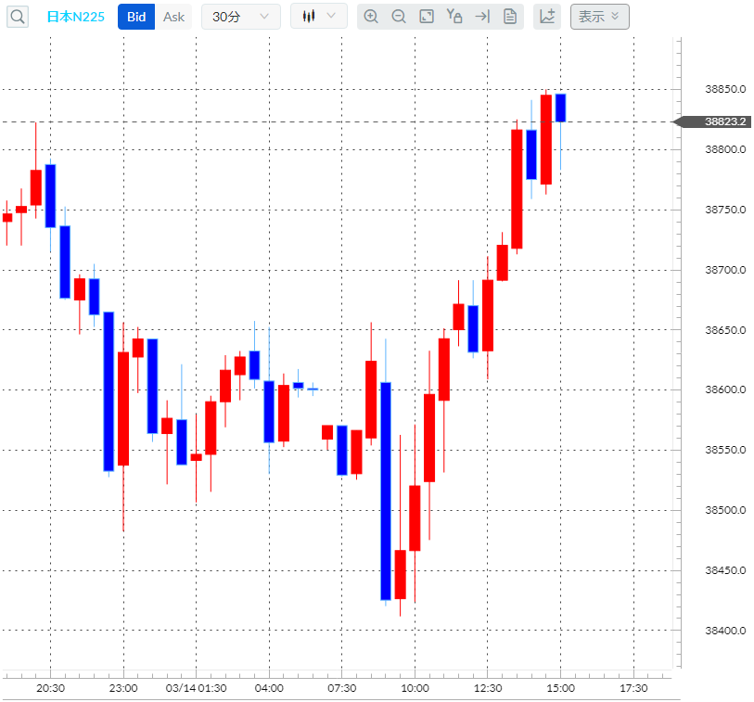Click the zoom out icon
The image size is (754, 702).
coord(399,17)
